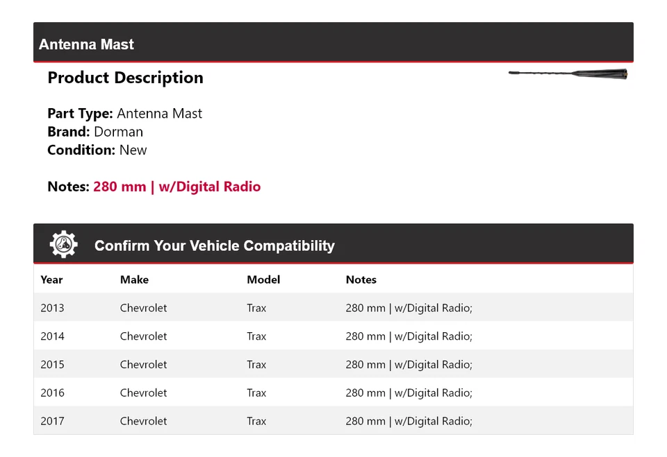Select the Brand: Dorman line

95,132
